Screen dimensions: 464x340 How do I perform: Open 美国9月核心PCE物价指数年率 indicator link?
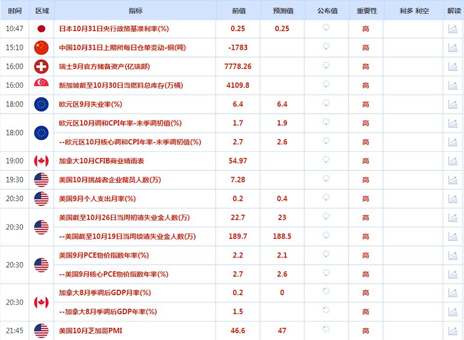(113, 274)
